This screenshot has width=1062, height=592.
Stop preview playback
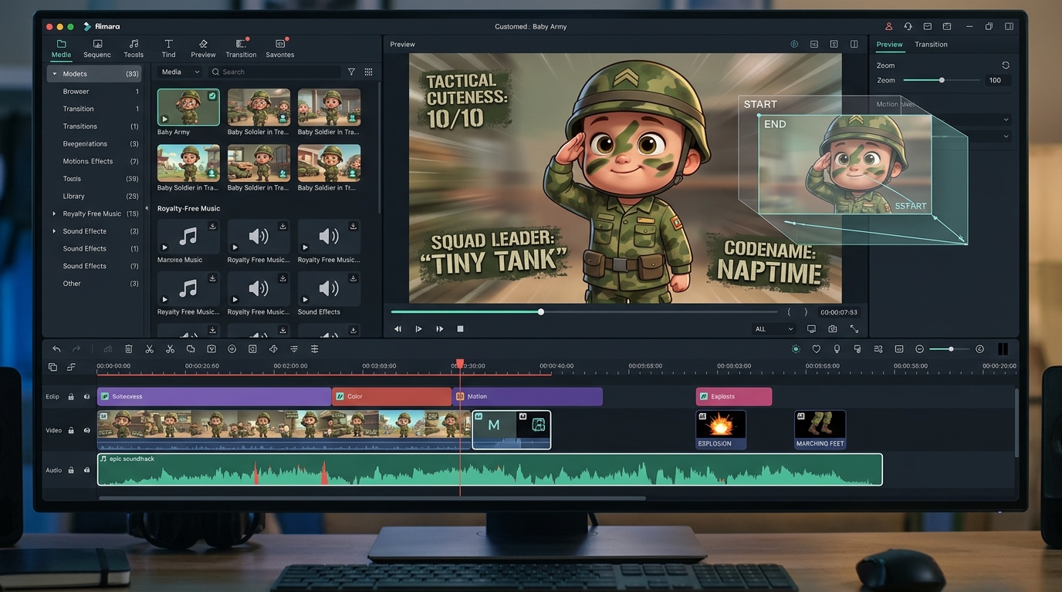(x=461, y=329)
